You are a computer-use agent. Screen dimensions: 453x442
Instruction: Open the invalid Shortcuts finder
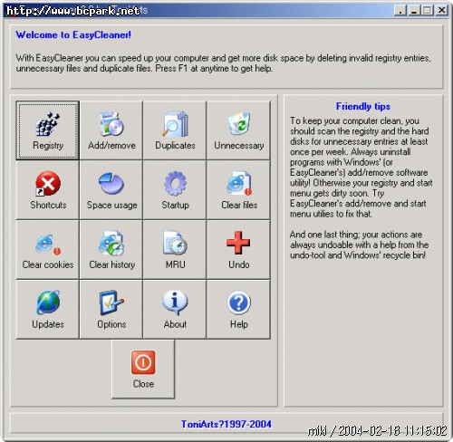pos(48,190)
